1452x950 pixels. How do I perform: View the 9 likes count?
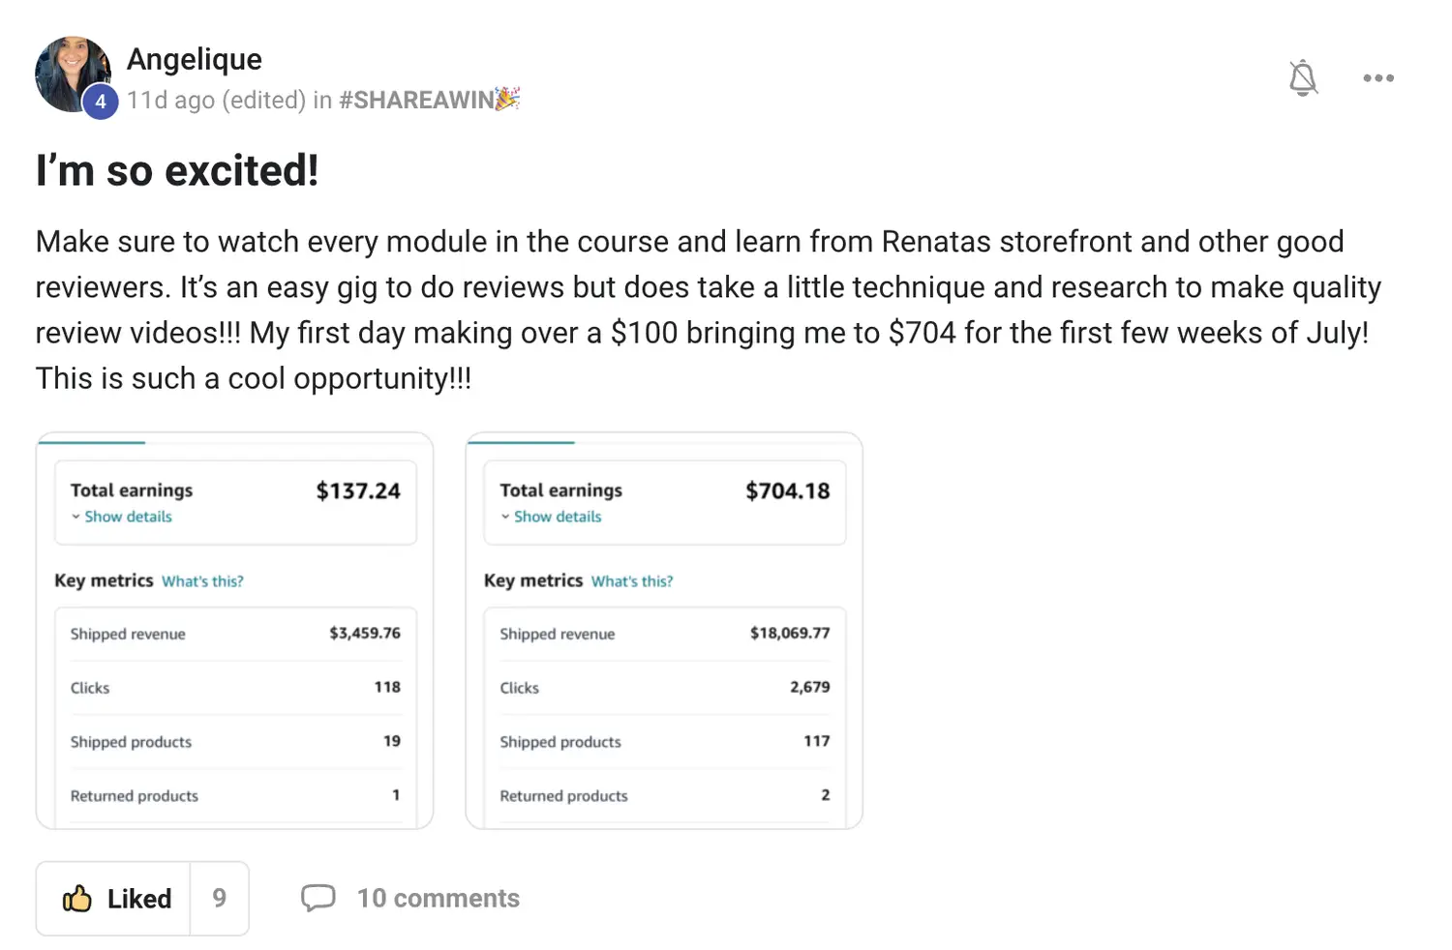pyautogui.click(x=220, y=899)
